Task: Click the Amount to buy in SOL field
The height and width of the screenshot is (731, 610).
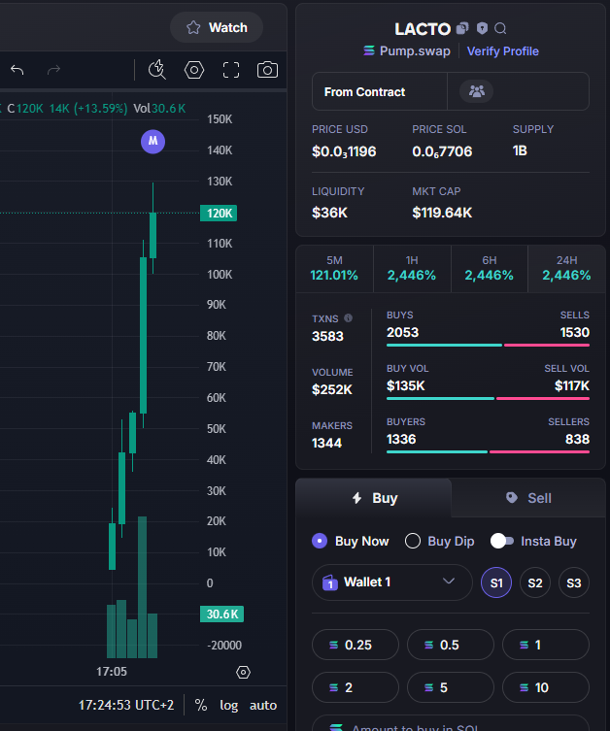Action: (451, 723)
